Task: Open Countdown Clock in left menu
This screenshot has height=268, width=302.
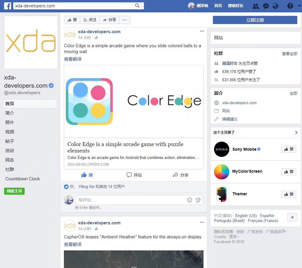Action: [23, 179]
